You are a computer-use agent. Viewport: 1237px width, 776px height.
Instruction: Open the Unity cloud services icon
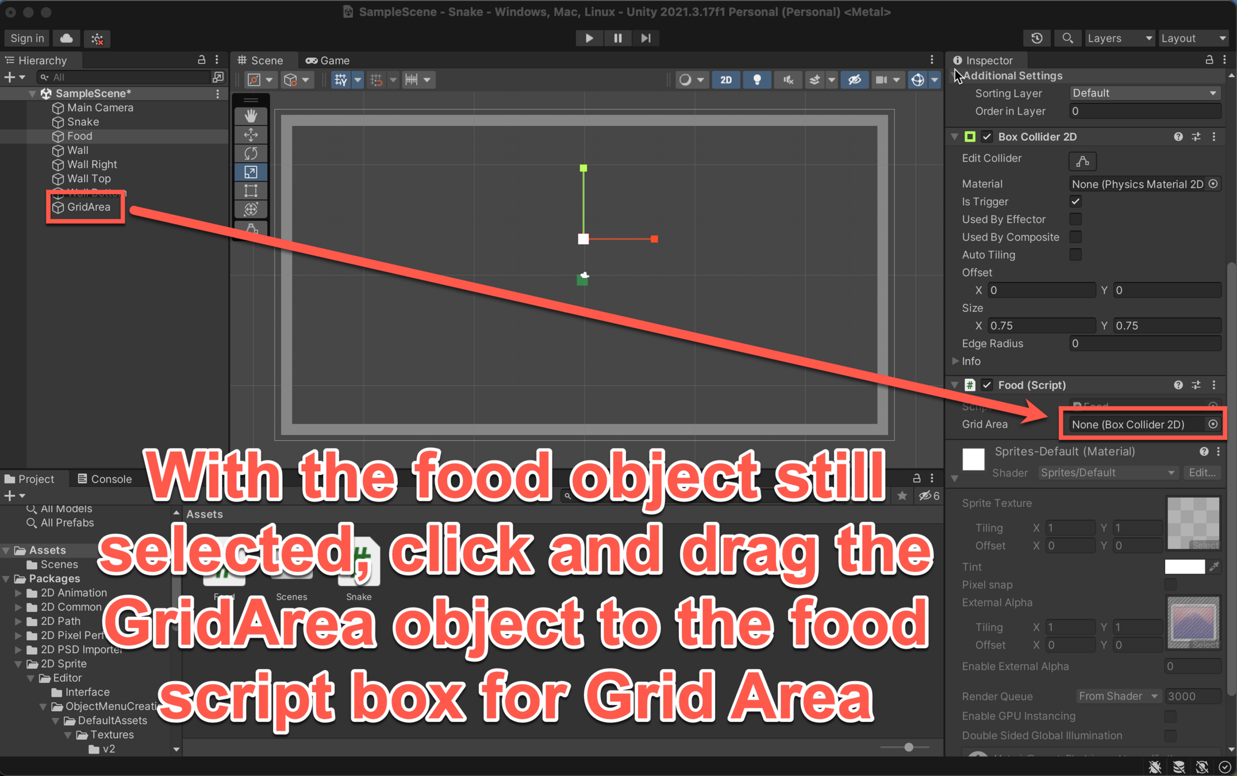point(67,38)
